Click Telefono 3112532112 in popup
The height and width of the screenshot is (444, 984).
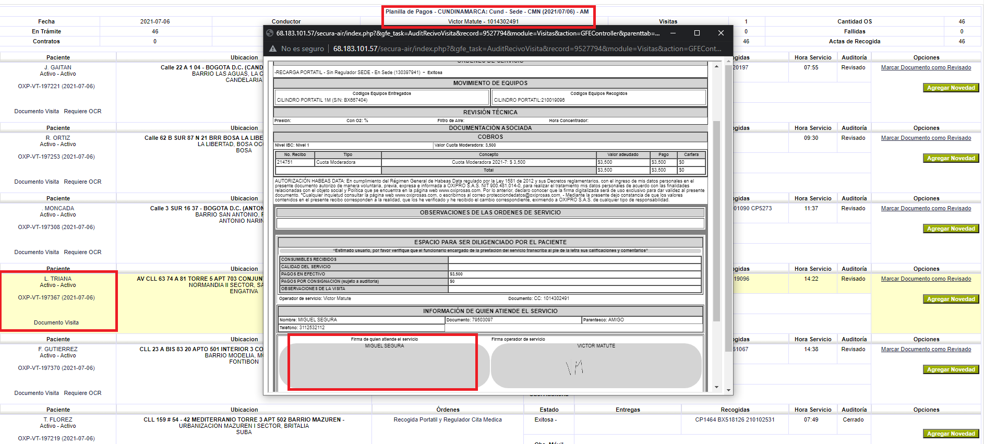click(x=361, y=328)
